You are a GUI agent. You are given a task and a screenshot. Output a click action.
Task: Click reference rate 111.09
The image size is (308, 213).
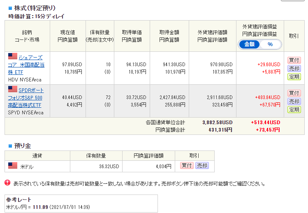40,207
